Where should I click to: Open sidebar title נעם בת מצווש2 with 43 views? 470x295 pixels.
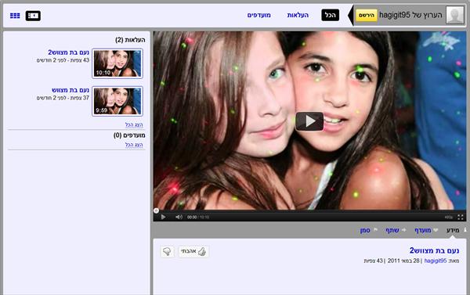(x=69, y=52)
